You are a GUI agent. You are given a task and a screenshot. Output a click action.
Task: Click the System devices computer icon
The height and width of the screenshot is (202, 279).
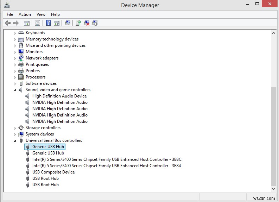(x=21, y=134)
